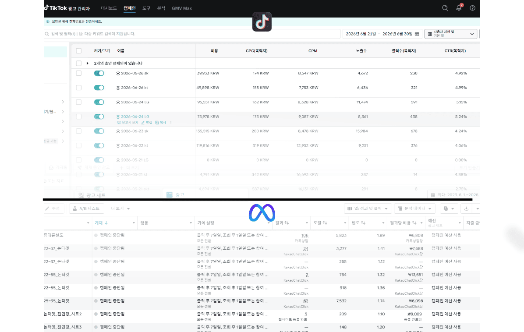Toggle off campaign 2026-06-26 sk
524x332 pixels.
click(99, 73)
